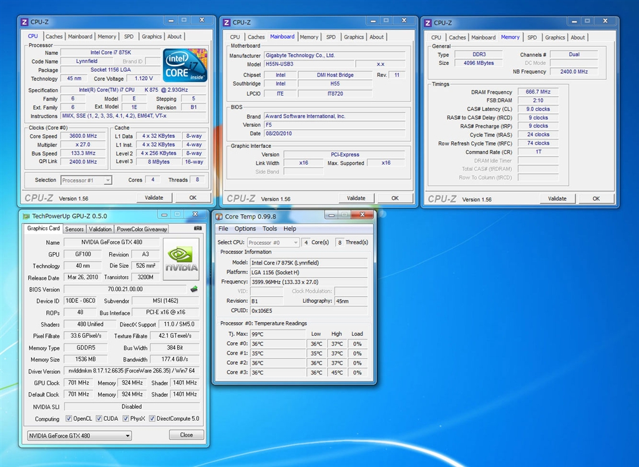
Task: Click the NVIDIA logo in GPU-Z
Action: [181, 259]
